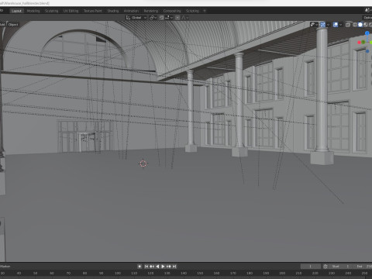The height and width of the screenshot is (279, 372).
Task: Play the animation in reverse
Action: click(x=157, y=267)
